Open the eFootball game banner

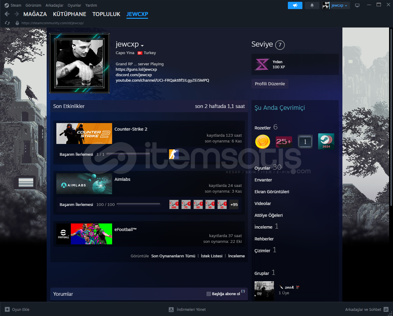pyautogui.click(x=84, y=234)
